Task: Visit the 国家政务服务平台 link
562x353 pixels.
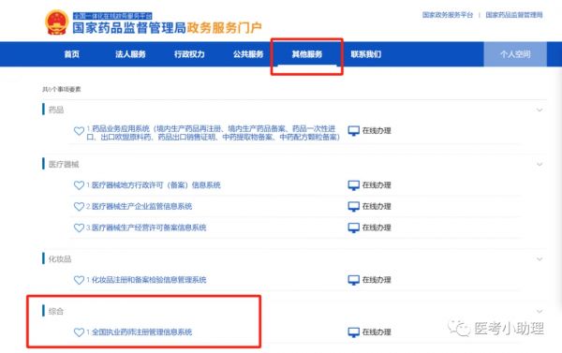Action: click(448, 15)
